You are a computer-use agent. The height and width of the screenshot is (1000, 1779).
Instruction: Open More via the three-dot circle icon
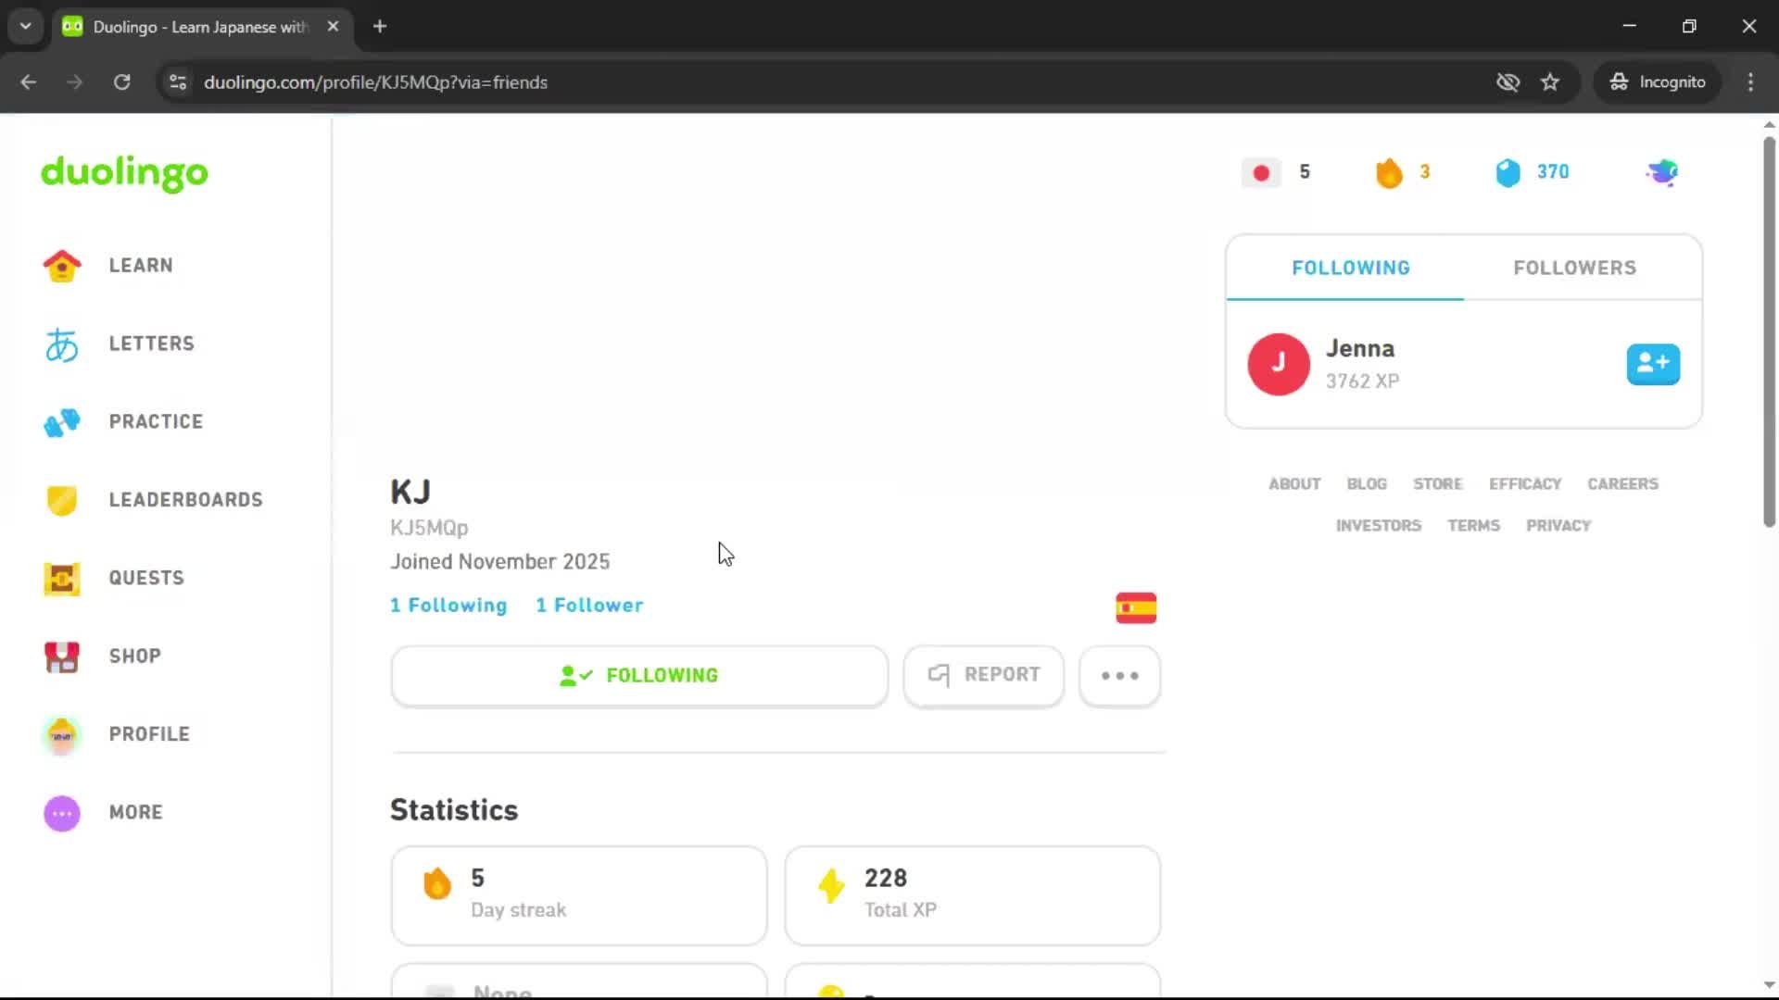pos(61,812)
